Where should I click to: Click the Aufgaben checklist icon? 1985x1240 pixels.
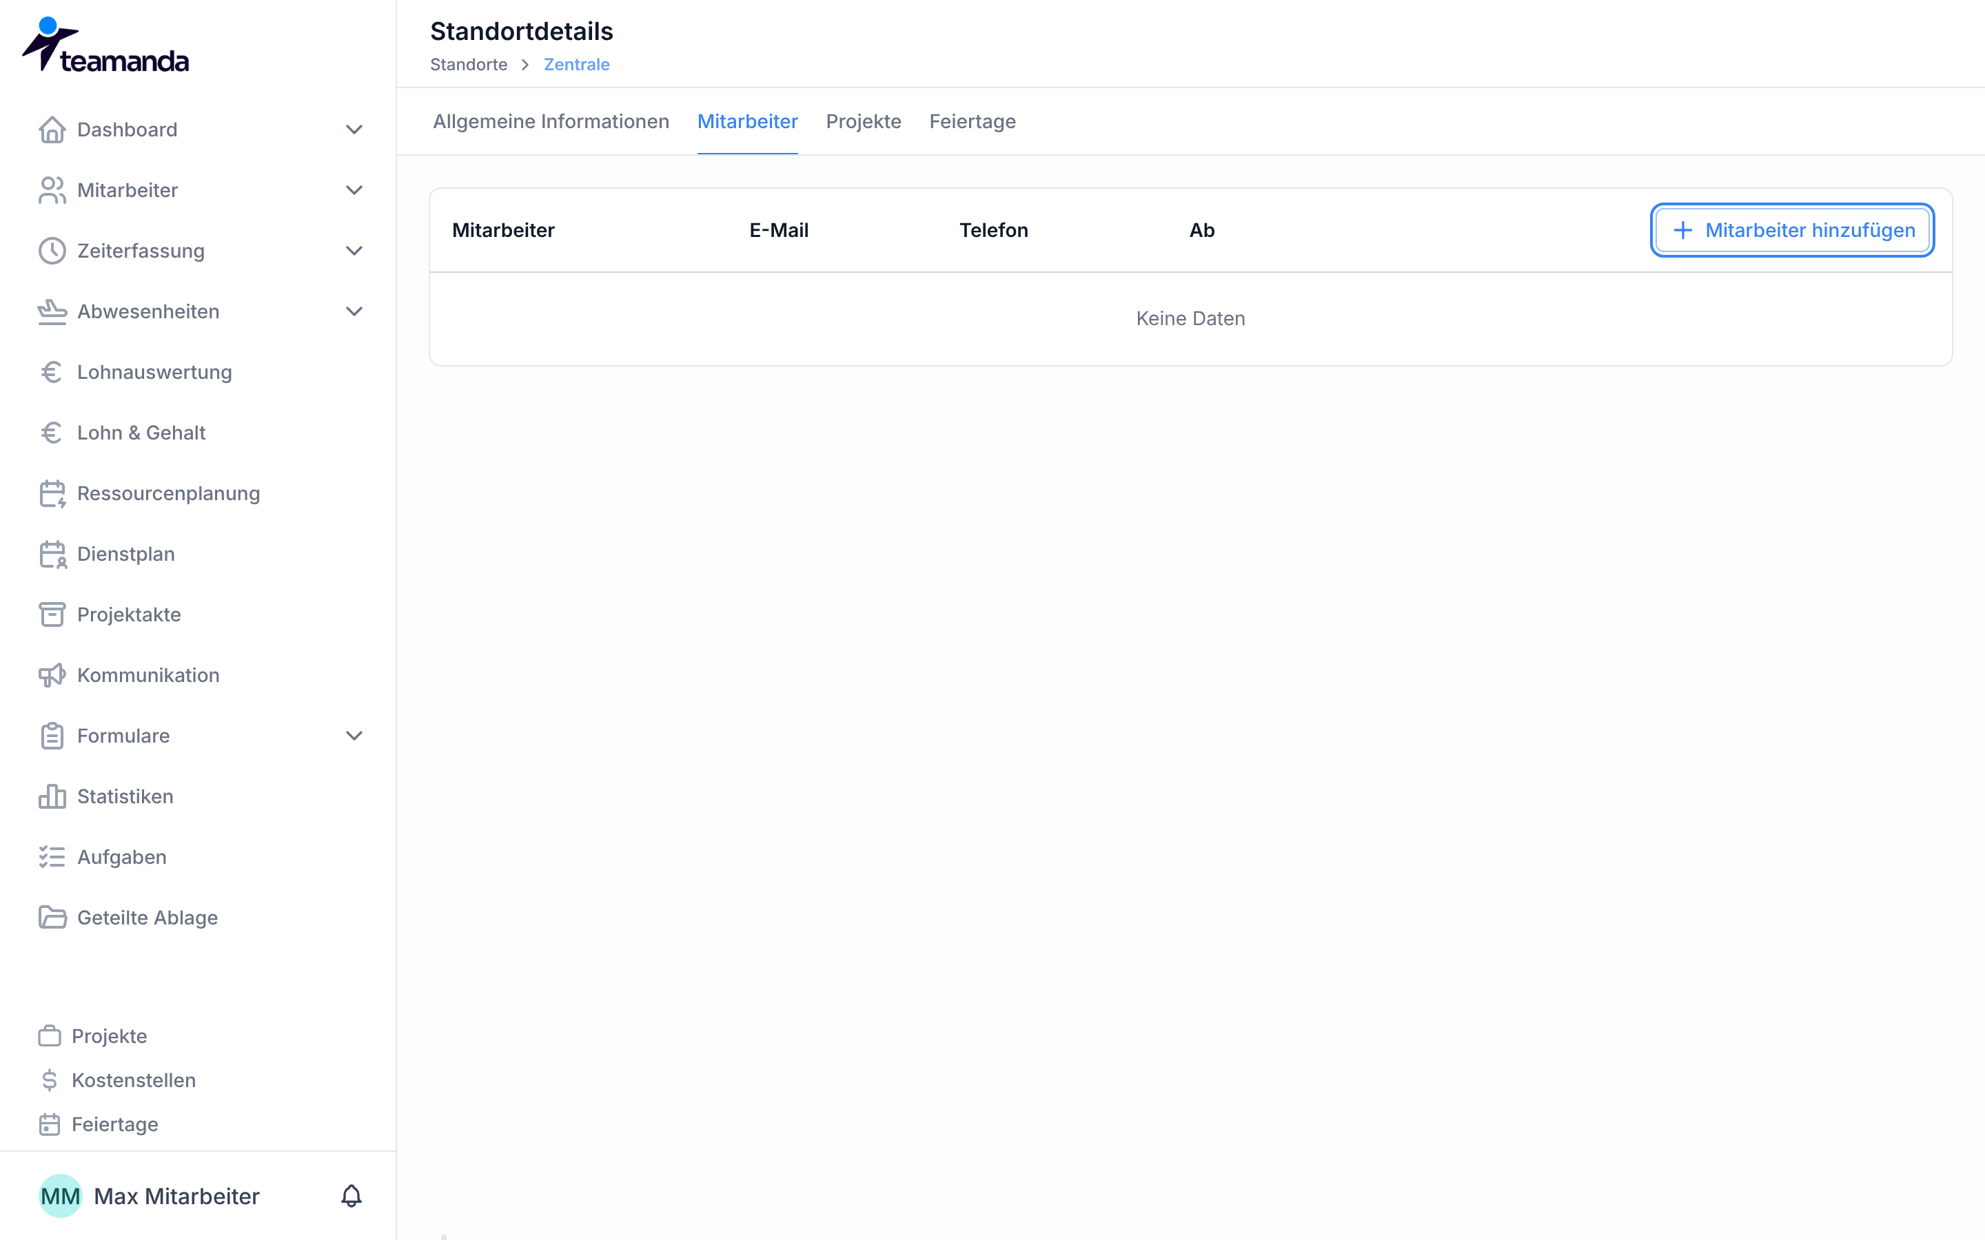pyautogui.click(x=52, y=857)
